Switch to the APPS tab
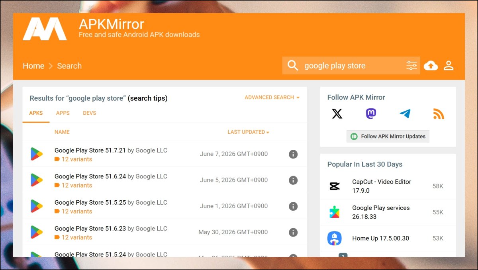The width and height of the screenshot is (478, 270). [63, 113]
